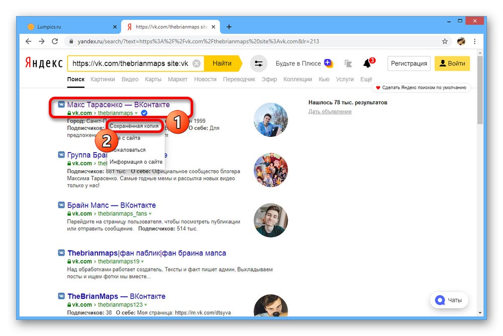The image size is (503, 336).
Task: Expand the Ещё services menu
Action: click(x=366, y=80)
